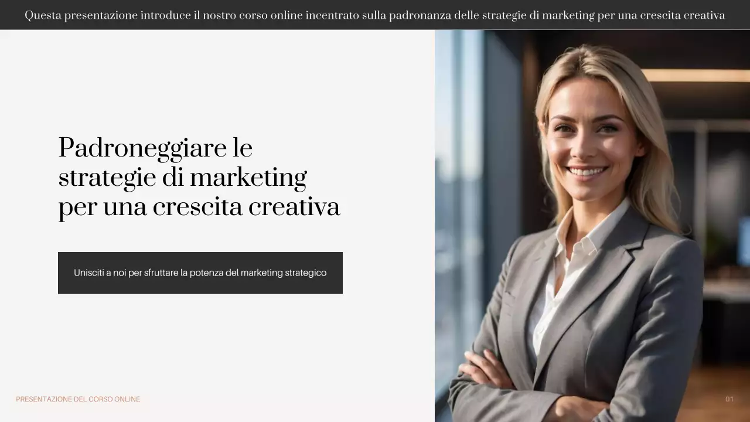The image size is (750, 422).
Task: Select the "strategie di marketing" title line
Action: tap(182, 177)
